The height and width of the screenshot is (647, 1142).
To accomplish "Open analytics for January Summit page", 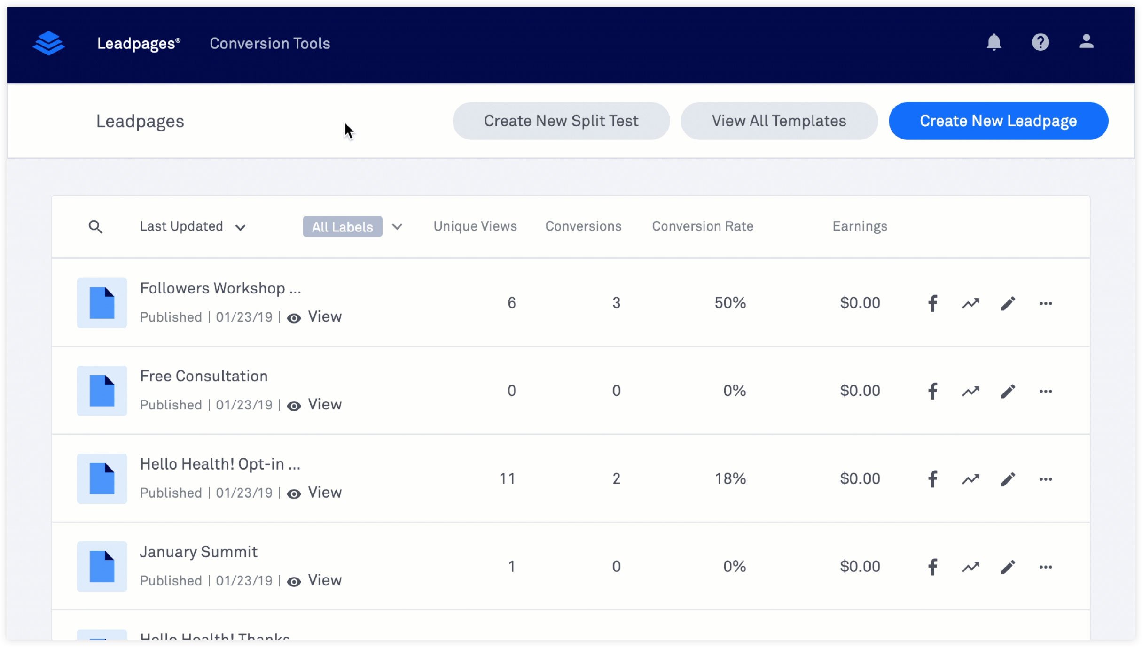I will [x=970, y=567].
